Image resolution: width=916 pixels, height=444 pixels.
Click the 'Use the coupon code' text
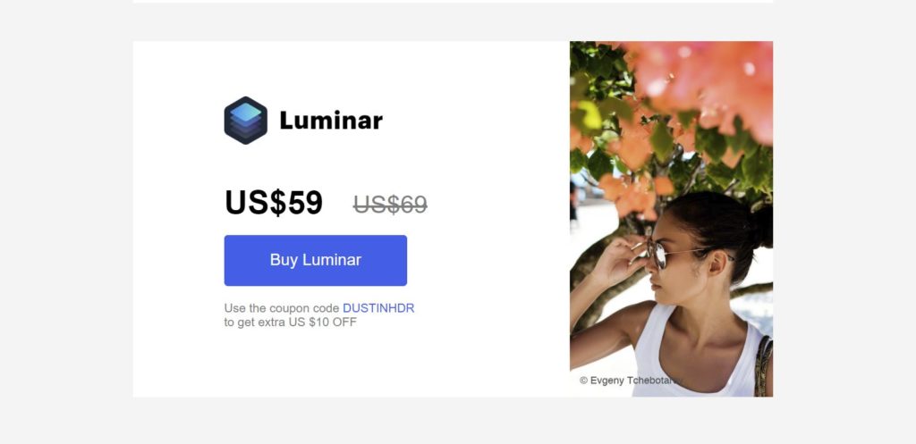[282, 308]
